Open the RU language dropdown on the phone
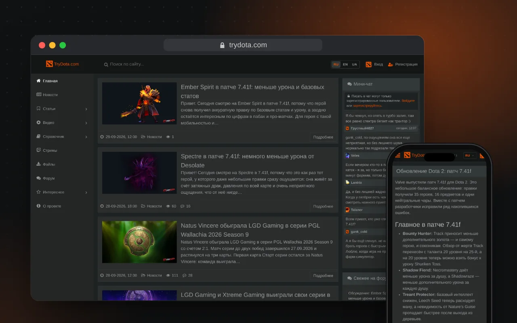 [x=470, y=155]
